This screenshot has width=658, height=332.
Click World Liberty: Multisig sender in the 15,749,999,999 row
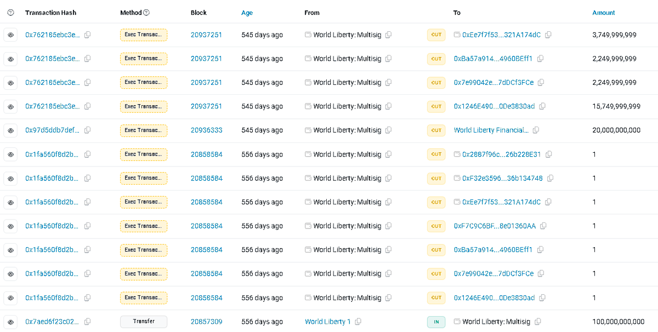coord(347,106)
